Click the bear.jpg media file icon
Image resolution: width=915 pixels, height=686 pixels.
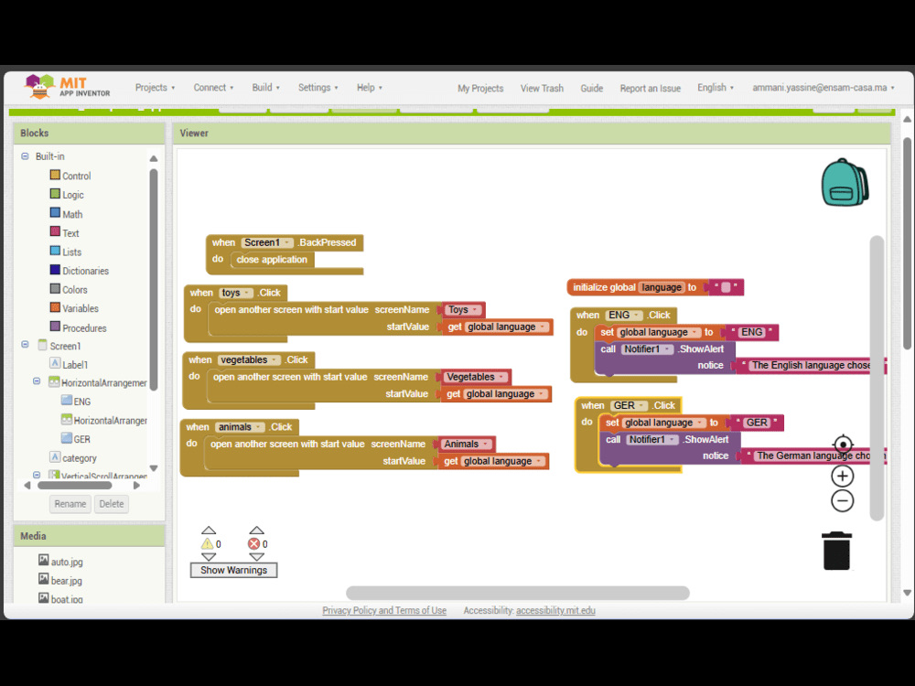tap(43, 579)
